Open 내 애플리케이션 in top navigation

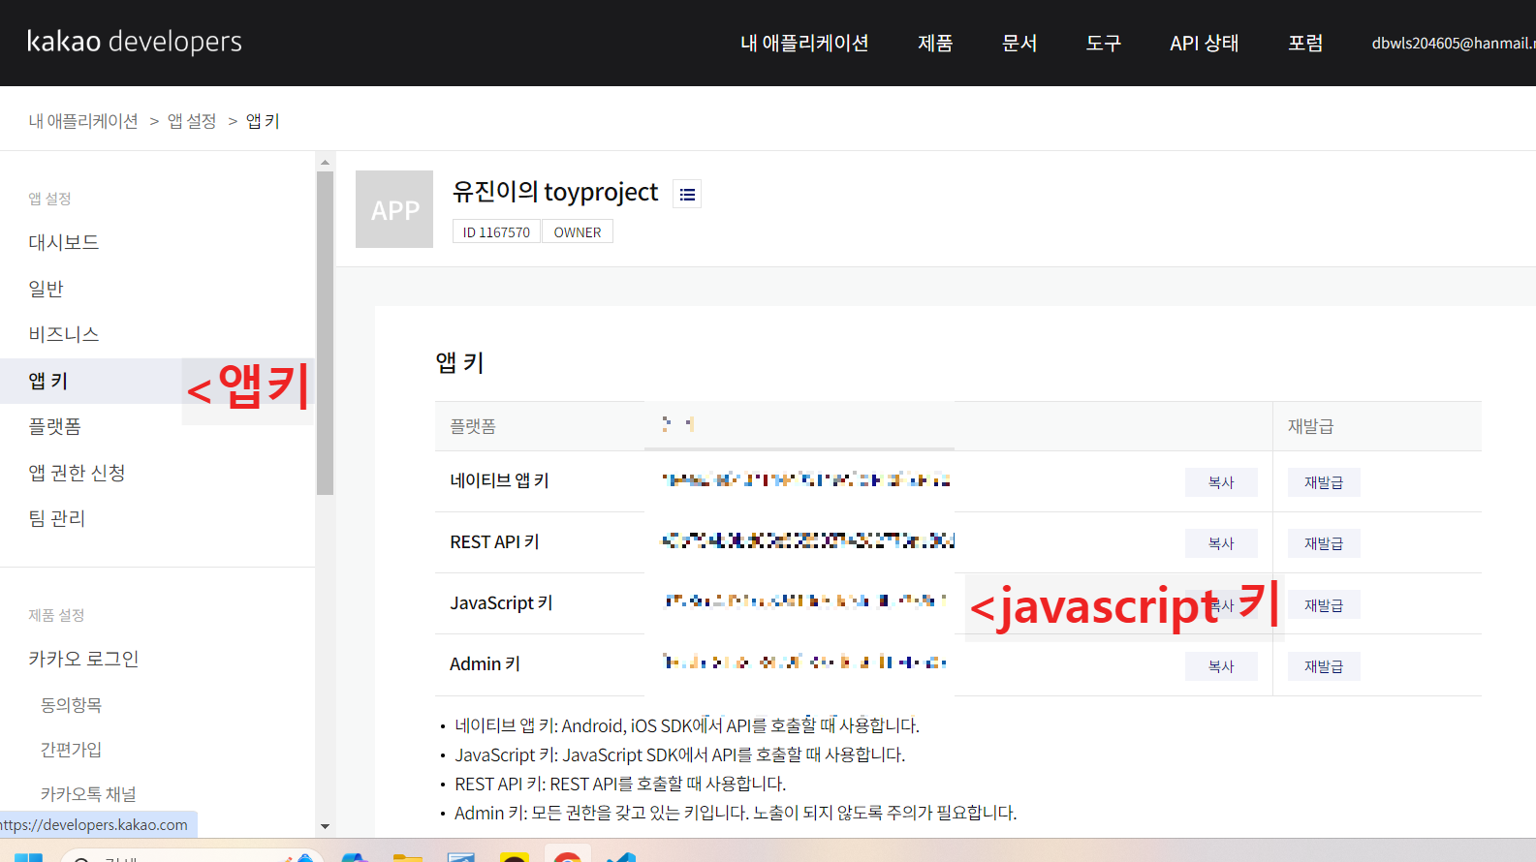[x=804, y=43]
